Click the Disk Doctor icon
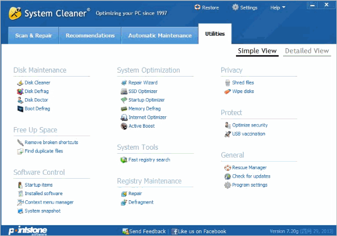The height and width of the screenshot is (236, 337). [x=20, y=100]
